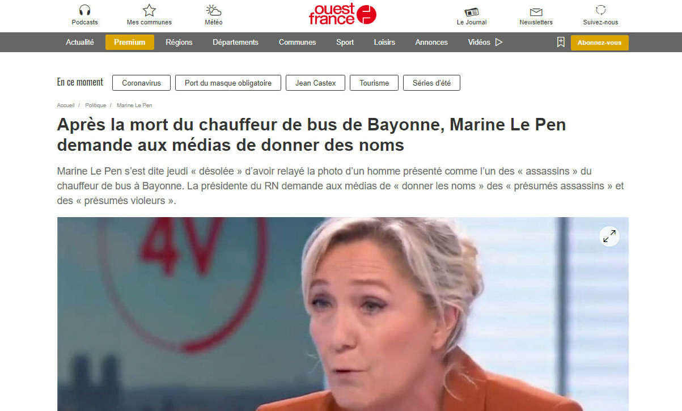Click the Newsletters envelope icon

point(536,12)
